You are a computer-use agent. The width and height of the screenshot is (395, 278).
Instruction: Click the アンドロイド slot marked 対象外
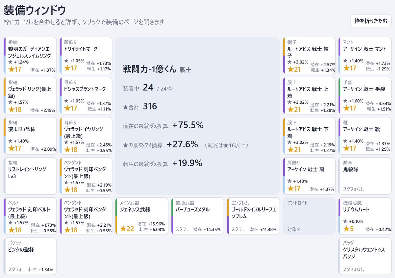pyautogui.click(x=309, y=216)
